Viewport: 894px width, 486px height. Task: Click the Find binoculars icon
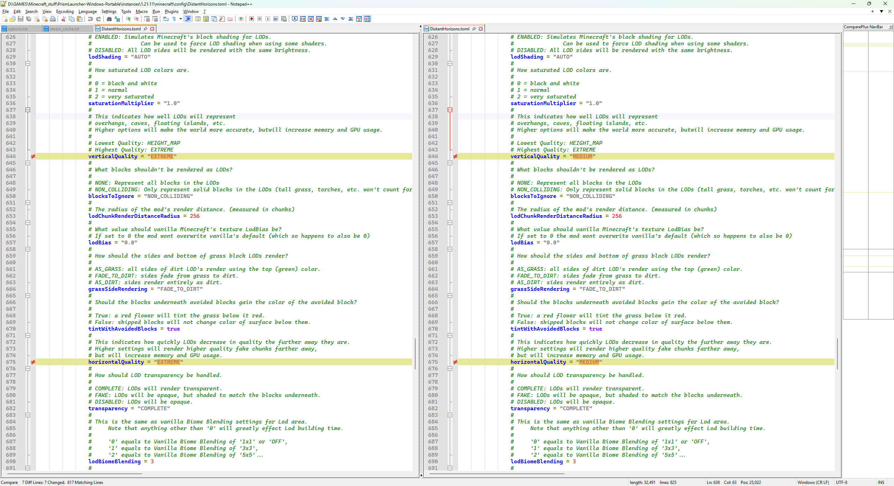(109, 19)
